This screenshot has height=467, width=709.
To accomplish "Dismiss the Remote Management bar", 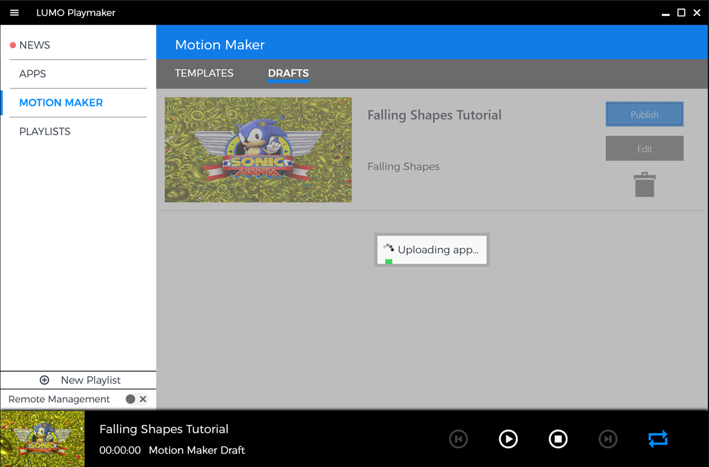I will [143, 399].
